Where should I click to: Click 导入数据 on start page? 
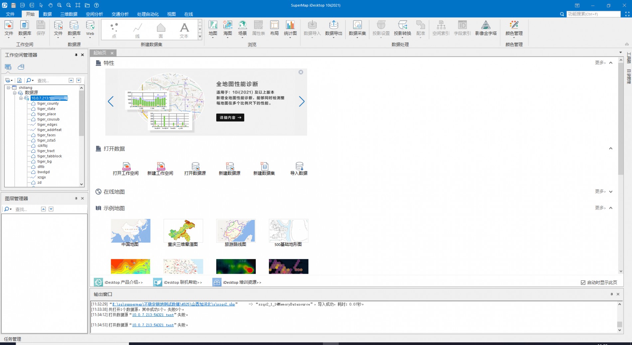tap(299, 169)
